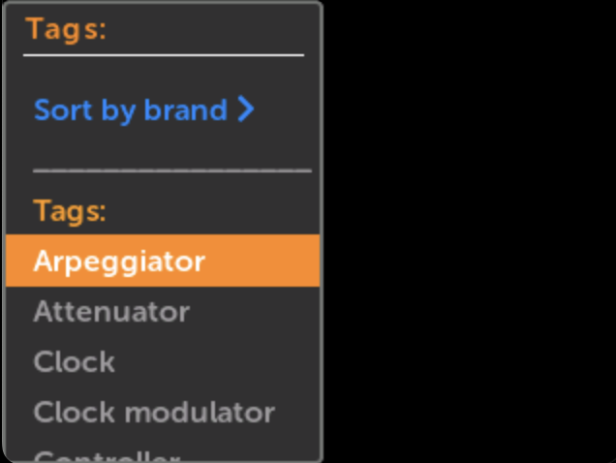Filter the list by Clock modulator
This screenshot has width=616, height=463.
click(x=154, y=413)
